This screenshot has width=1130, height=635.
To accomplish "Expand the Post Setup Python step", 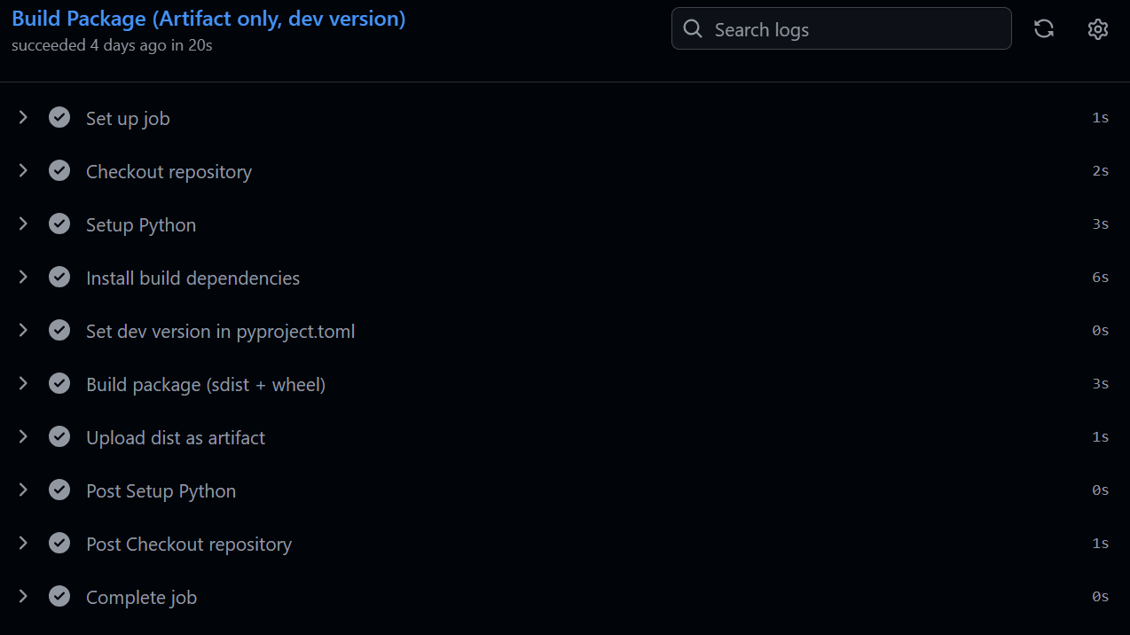I will tap(23, 490).
